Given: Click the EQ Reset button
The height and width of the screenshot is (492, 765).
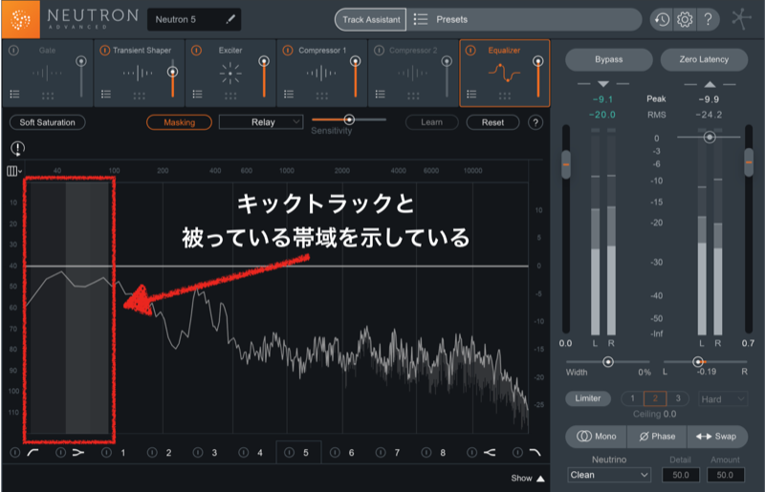Looking at the screenshot, I should click(492, 122).
